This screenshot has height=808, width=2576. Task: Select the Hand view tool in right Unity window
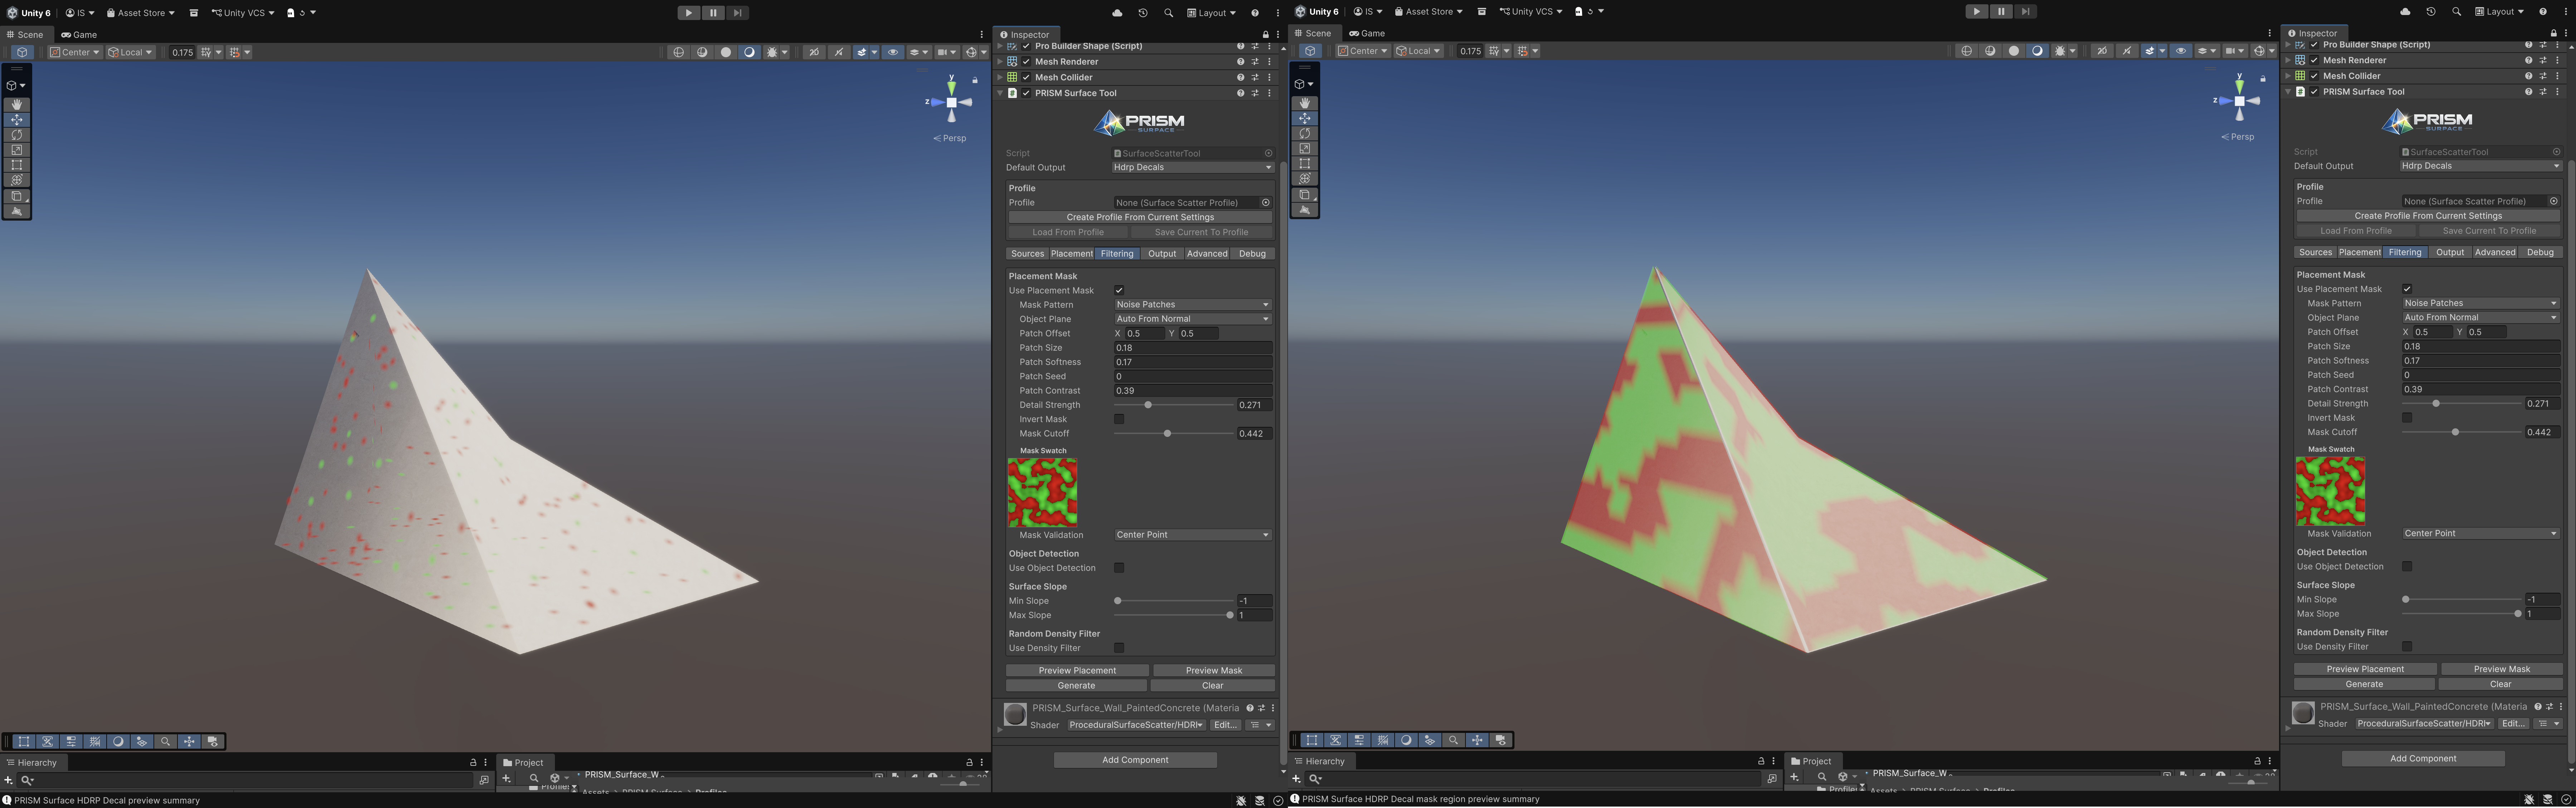click(x=1305, y=103)
